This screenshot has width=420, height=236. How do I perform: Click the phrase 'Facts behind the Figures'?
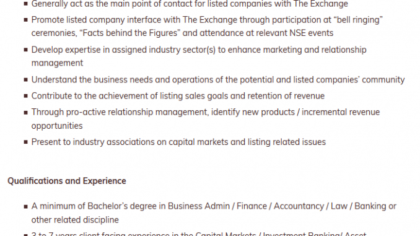tap(130, 33)
